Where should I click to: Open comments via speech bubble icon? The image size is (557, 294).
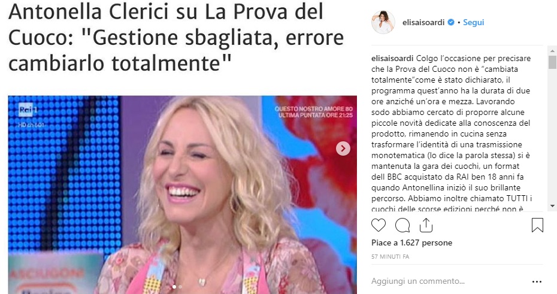402,225
